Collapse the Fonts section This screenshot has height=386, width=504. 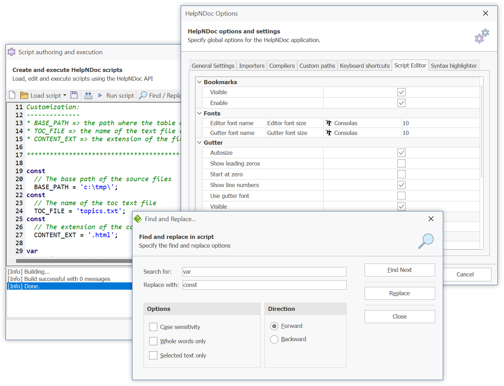200,113
